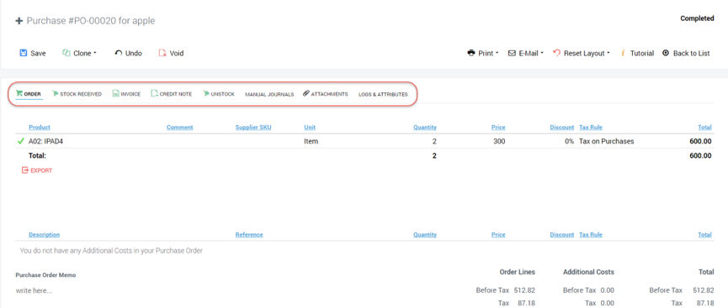This screenshot has height=308, width=728.
Task: Click the Clone copy icon
Action: pos(66,53)
